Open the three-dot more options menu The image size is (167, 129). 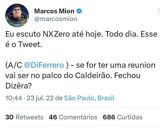pyautogui.click(x=159, y=11)
